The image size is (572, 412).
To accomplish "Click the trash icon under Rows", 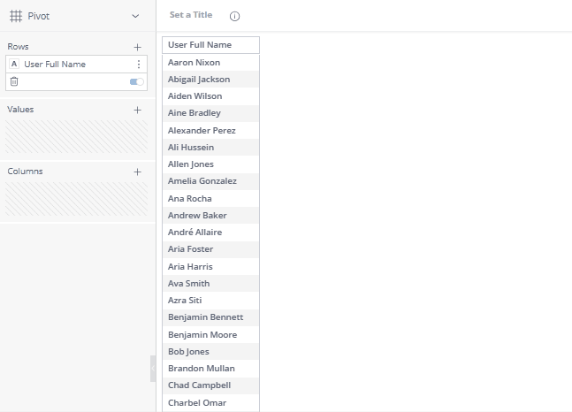I will click(x=14, y=81).
